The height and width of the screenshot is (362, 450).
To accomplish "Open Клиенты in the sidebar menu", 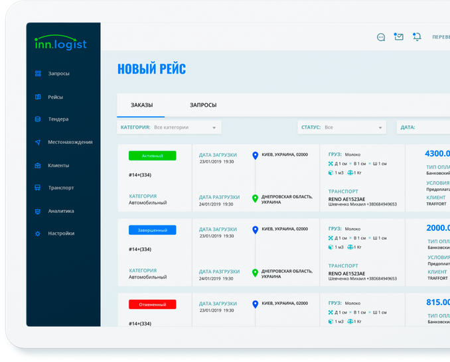I will [58, 166].
